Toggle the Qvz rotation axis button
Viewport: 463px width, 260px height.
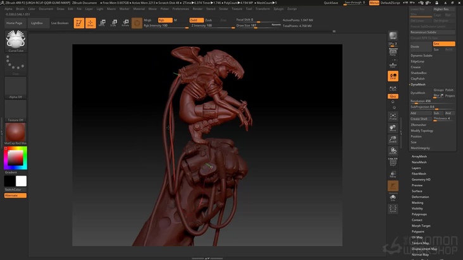393,97
